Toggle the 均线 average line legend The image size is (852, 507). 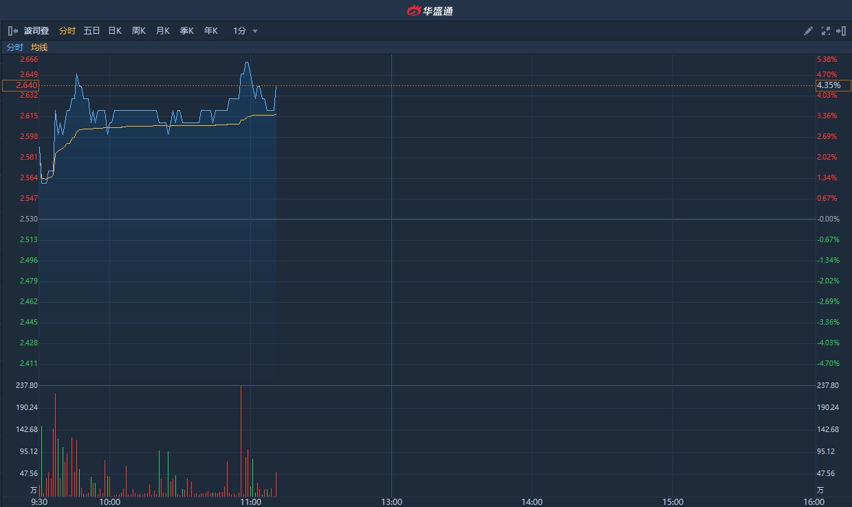point(39,47)
